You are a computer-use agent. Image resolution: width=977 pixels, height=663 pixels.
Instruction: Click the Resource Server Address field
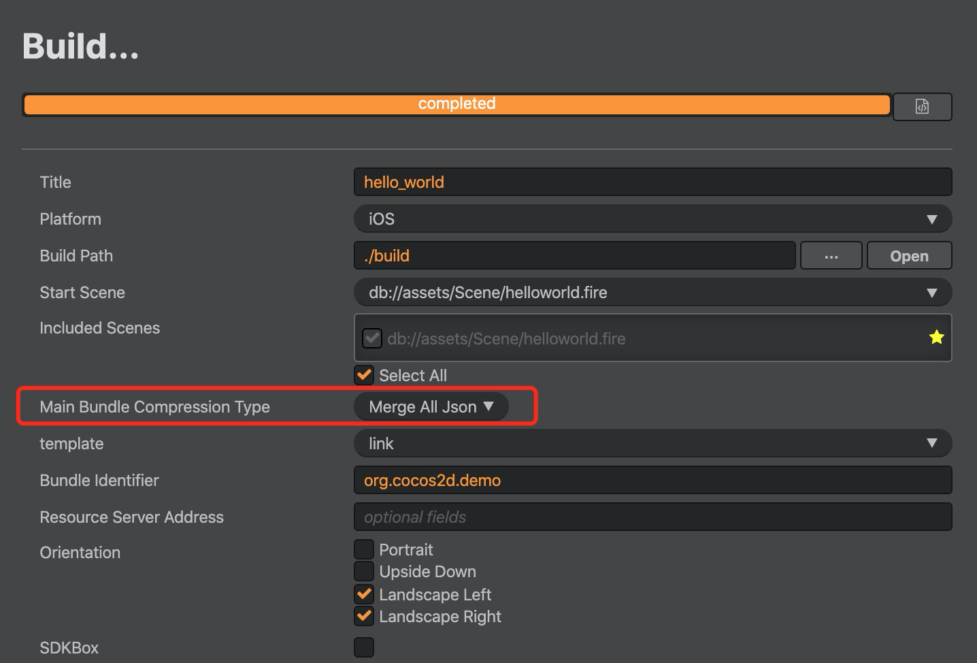pos(652,517)
